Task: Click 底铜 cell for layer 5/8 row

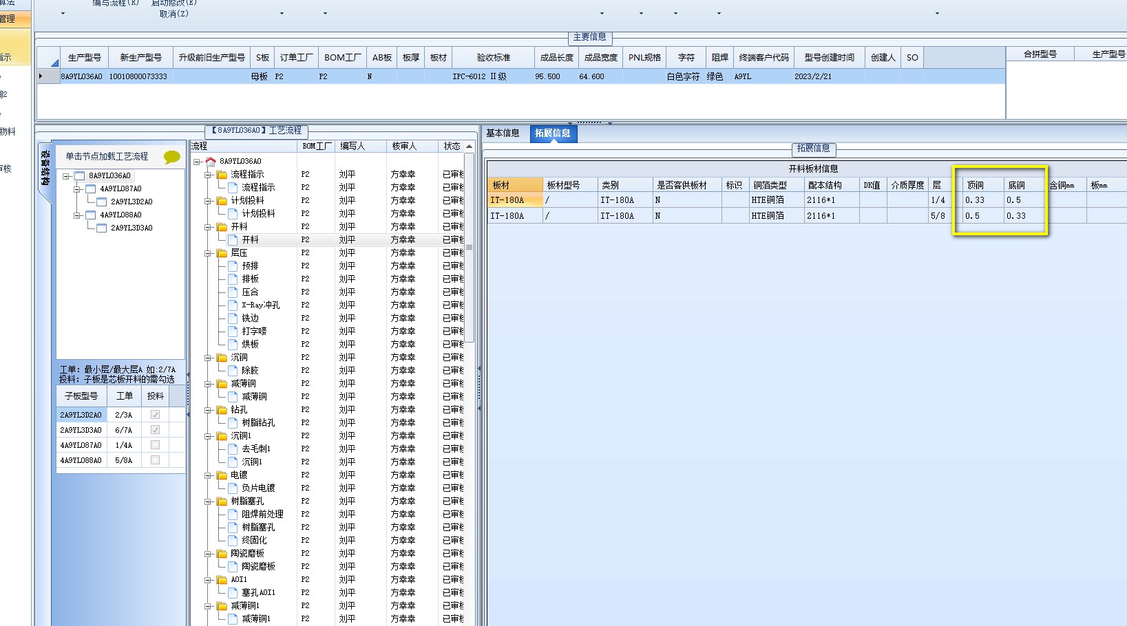Action: tap(1024, 216)
